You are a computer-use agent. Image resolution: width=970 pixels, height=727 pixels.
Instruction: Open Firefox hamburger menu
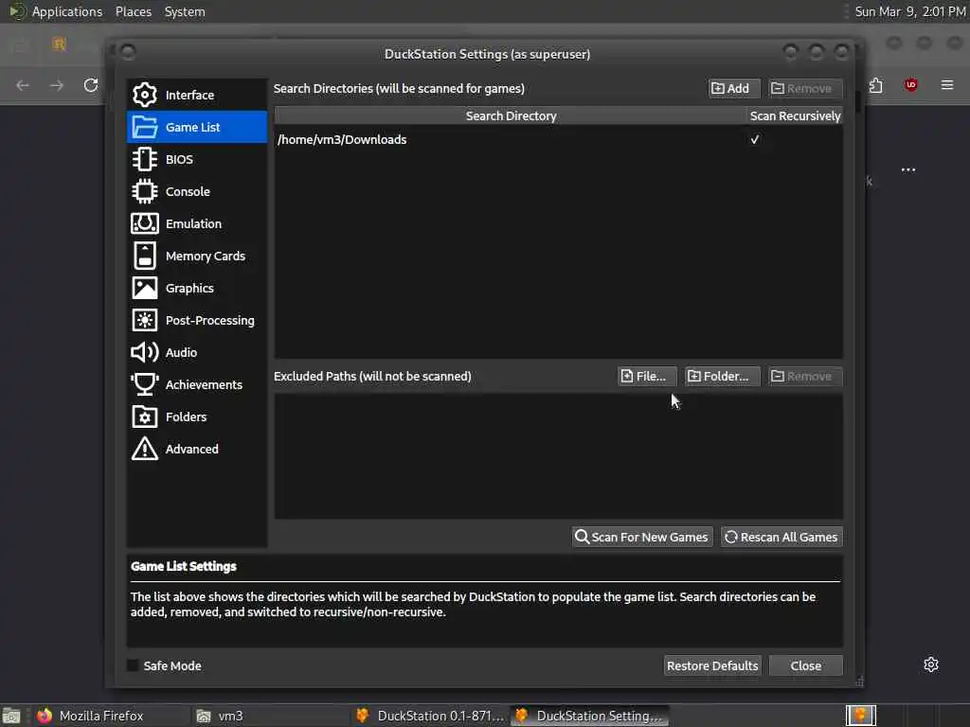[x=947, y=84]
